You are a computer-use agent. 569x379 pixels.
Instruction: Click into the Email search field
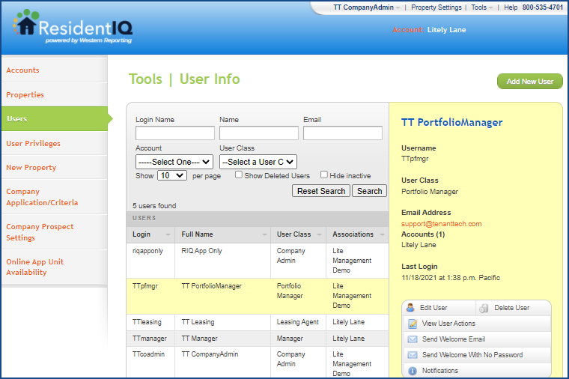343,133
